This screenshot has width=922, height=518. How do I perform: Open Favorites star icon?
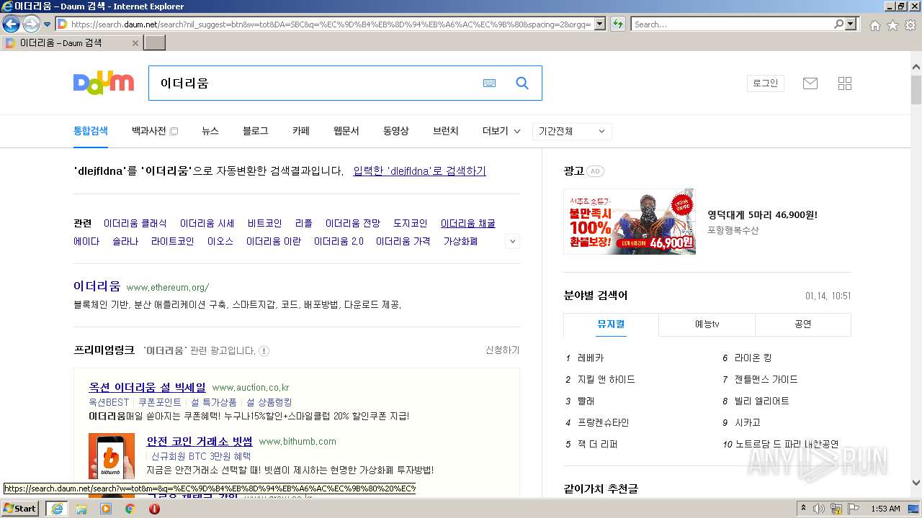[x=892, y=25]
